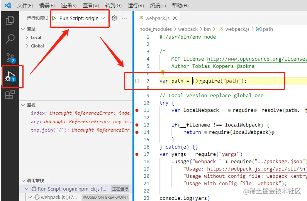Open the 文件(F) menu
307x201 pixels.
pos(25,5)
